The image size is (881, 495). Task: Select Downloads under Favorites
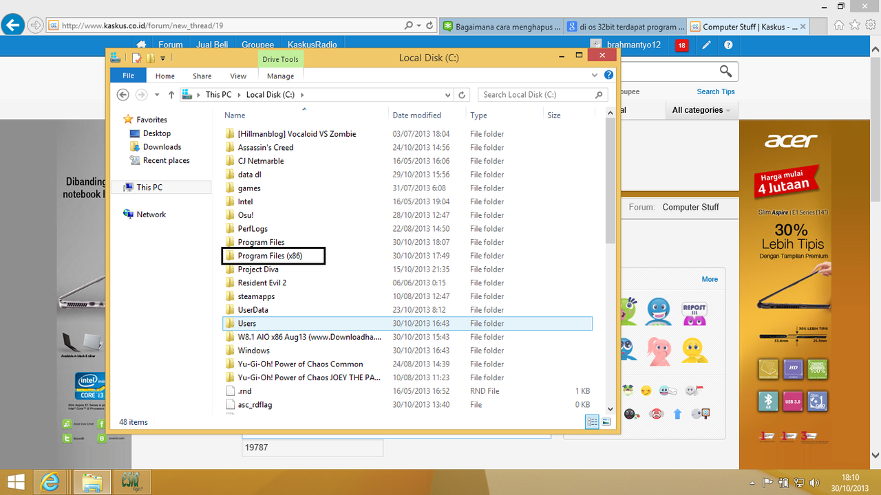(x=162, y=147)
